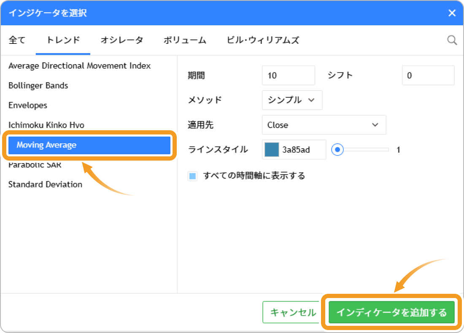Select Ichimoku Kinko Hyo indicator

(46, 125)
